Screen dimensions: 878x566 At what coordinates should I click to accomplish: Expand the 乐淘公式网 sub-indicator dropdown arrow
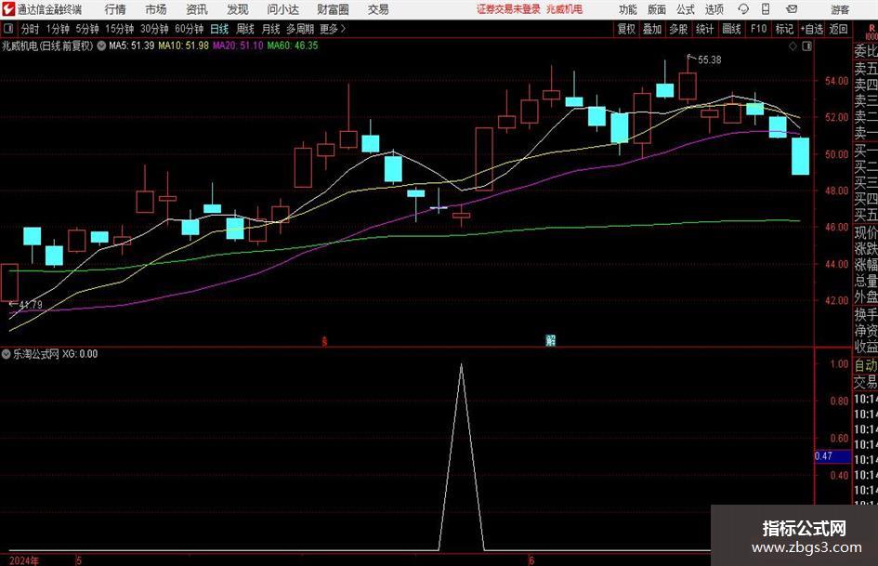point(7,353)
